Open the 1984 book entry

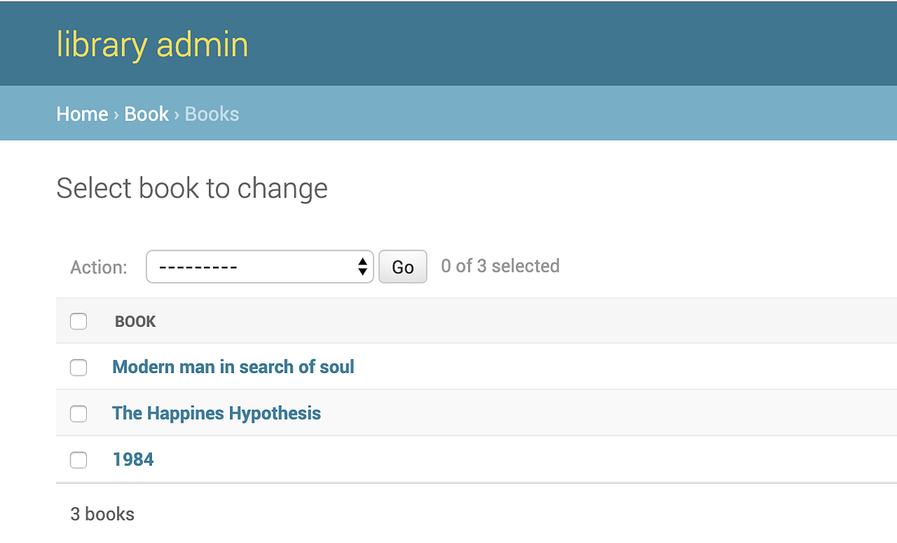click(x=133, y=459)
